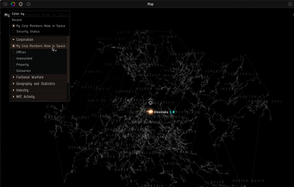This screenshot has width=294, height=187.
Task: Click the Map window title
Action: tap(150, 4)
